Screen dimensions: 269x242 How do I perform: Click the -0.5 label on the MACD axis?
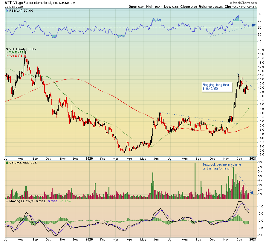pyautogui.click(x=260, y=228)
